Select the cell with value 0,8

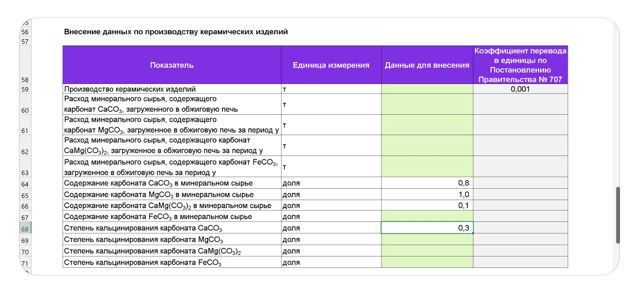(427, 183)
